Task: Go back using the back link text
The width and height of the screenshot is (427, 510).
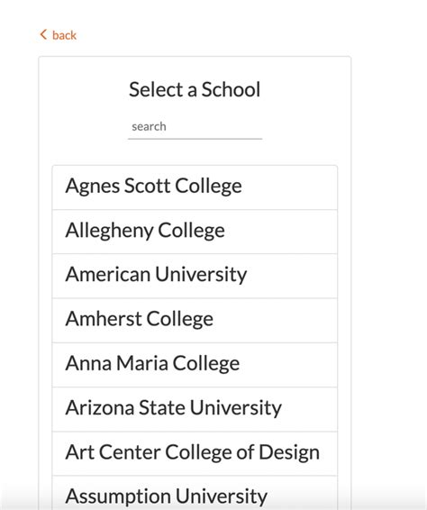Action: point(64,35)
